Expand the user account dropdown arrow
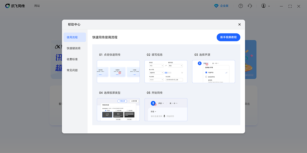 269,6
